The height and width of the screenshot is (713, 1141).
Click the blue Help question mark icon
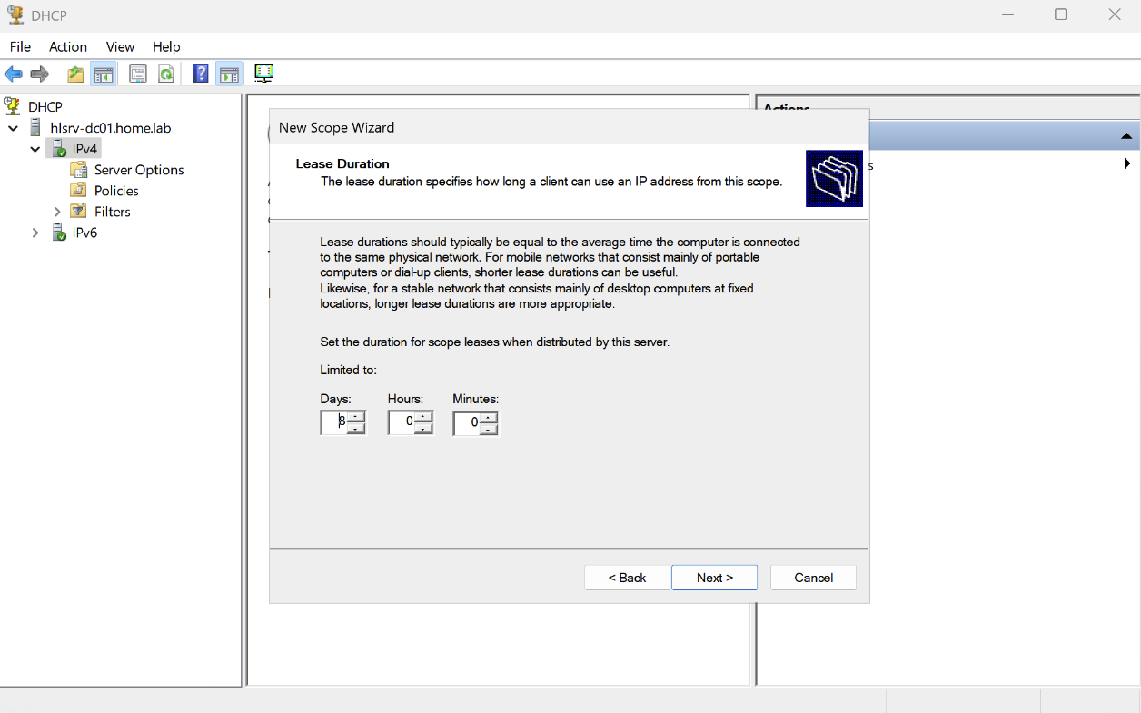201,74
